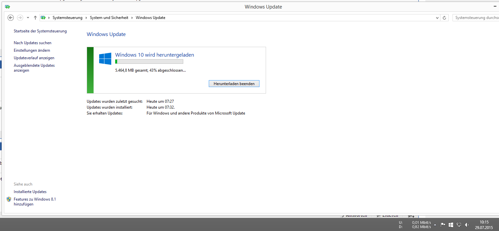The width and height of the screenshot is (499, 231).
Task: Click Updates wurden installiert label
Action: [x=110, y=107]
